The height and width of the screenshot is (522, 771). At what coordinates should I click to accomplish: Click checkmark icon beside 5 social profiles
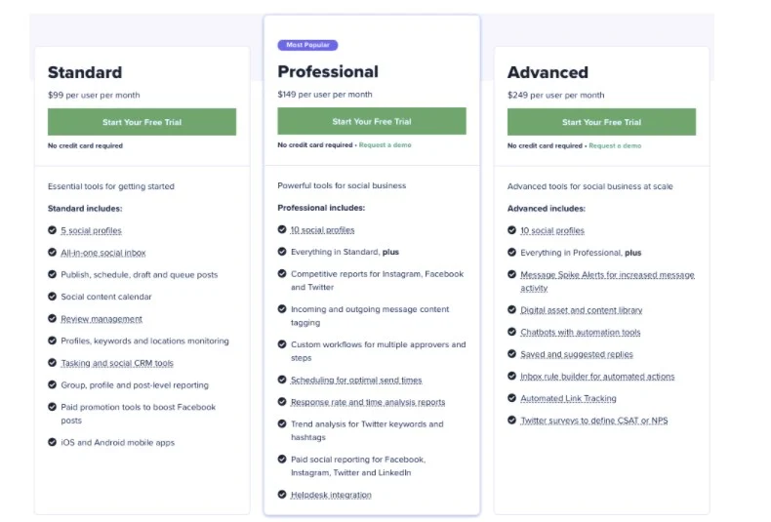point(52,230)
